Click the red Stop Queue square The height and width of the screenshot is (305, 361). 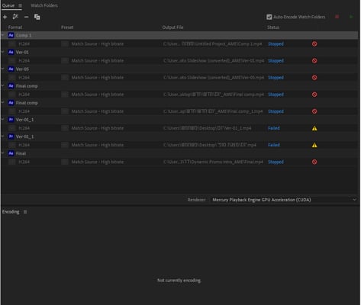click(337, 17)
